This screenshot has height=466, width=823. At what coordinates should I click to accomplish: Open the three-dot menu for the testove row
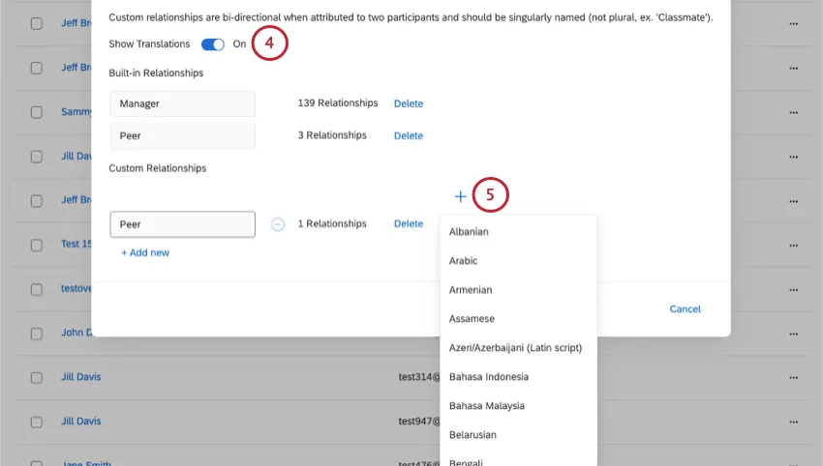[x=794, y=289]
